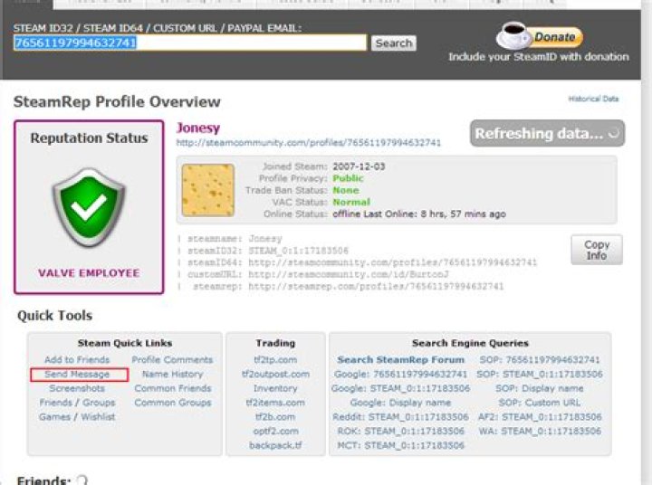Viewport: 652px width, 485px height.
Task: Open tf2outpost.com trading link
Action: [x=275, y=374]
